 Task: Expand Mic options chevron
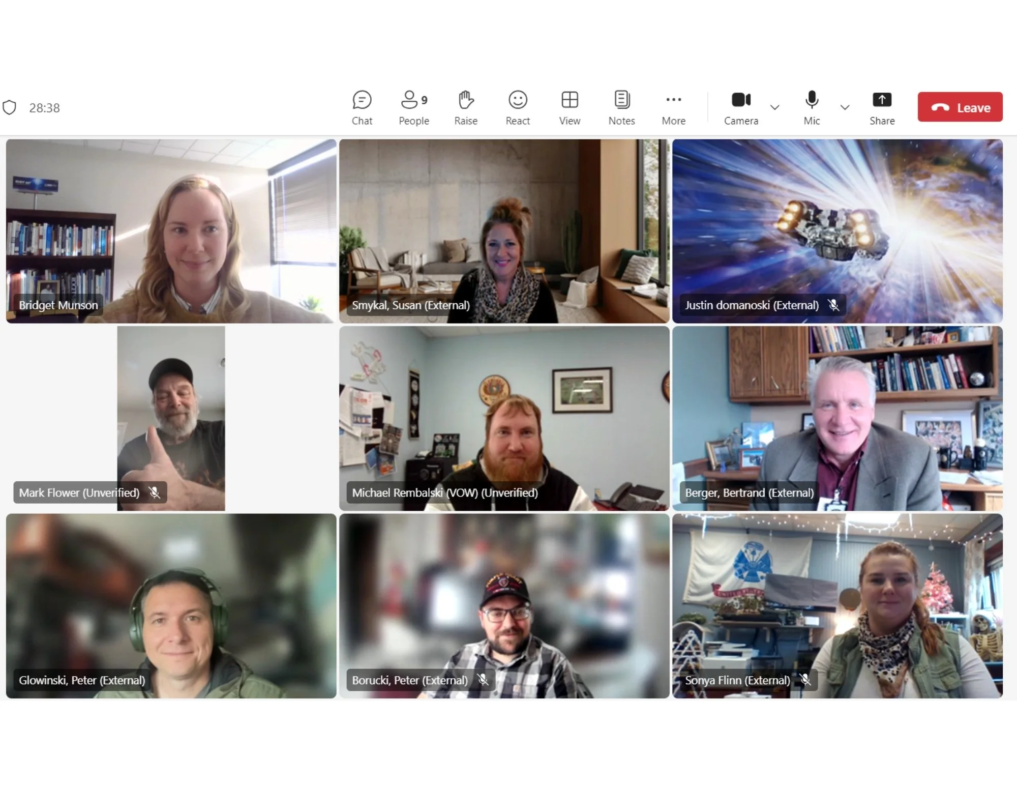coord(844,107)
